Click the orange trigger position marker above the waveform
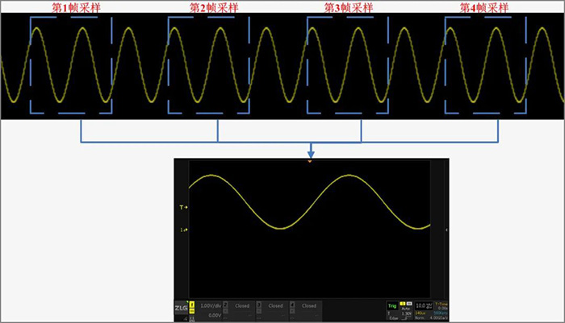The width and height of the screenshot is (565, 323). click(x=310, y=161)
